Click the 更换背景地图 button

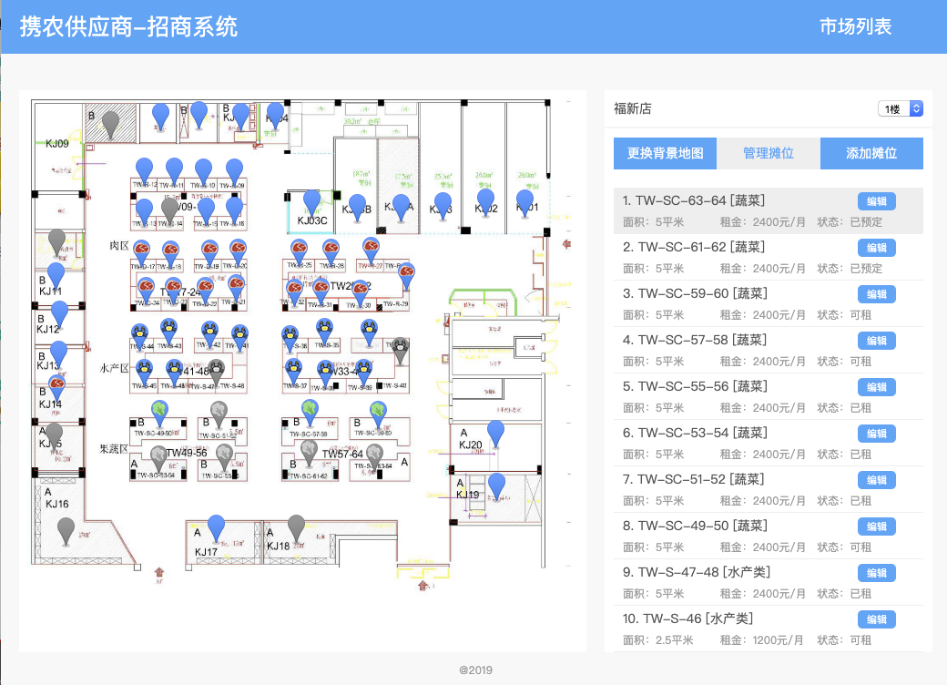(665, 154)
